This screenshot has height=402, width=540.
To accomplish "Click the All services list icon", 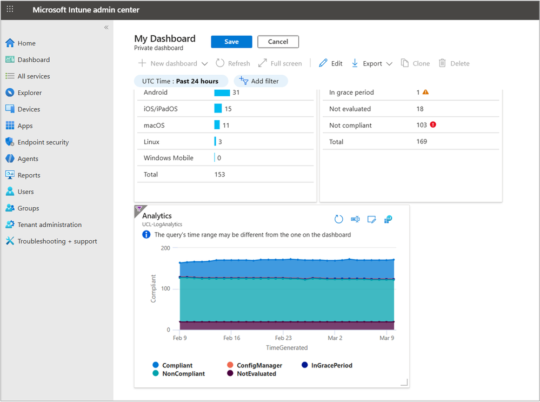I will 10,76.
